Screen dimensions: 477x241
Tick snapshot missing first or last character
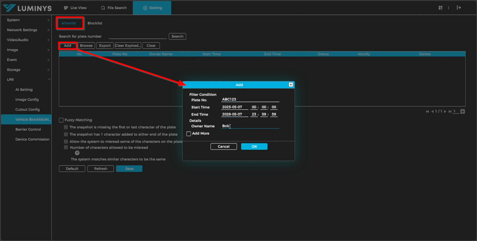point(66,127)
